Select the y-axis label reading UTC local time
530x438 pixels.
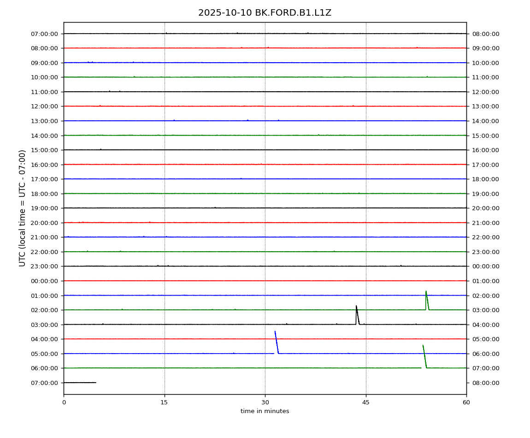23,208
